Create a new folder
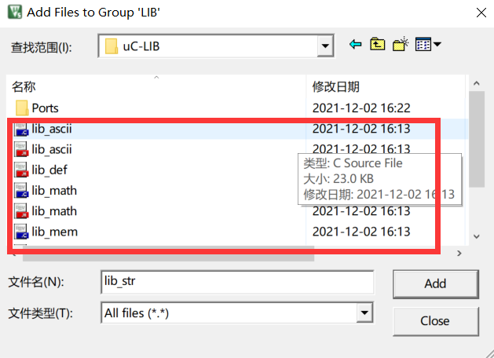This screenshot has width=494, height=358. [401, 45]
